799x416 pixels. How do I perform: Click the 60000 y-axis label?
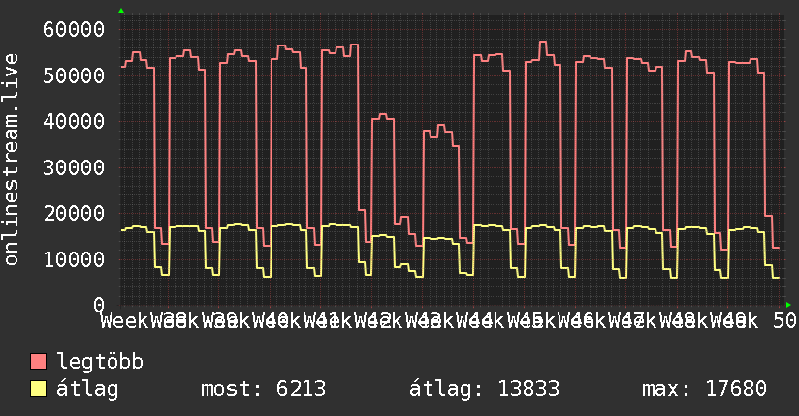[x=74, y=29]
